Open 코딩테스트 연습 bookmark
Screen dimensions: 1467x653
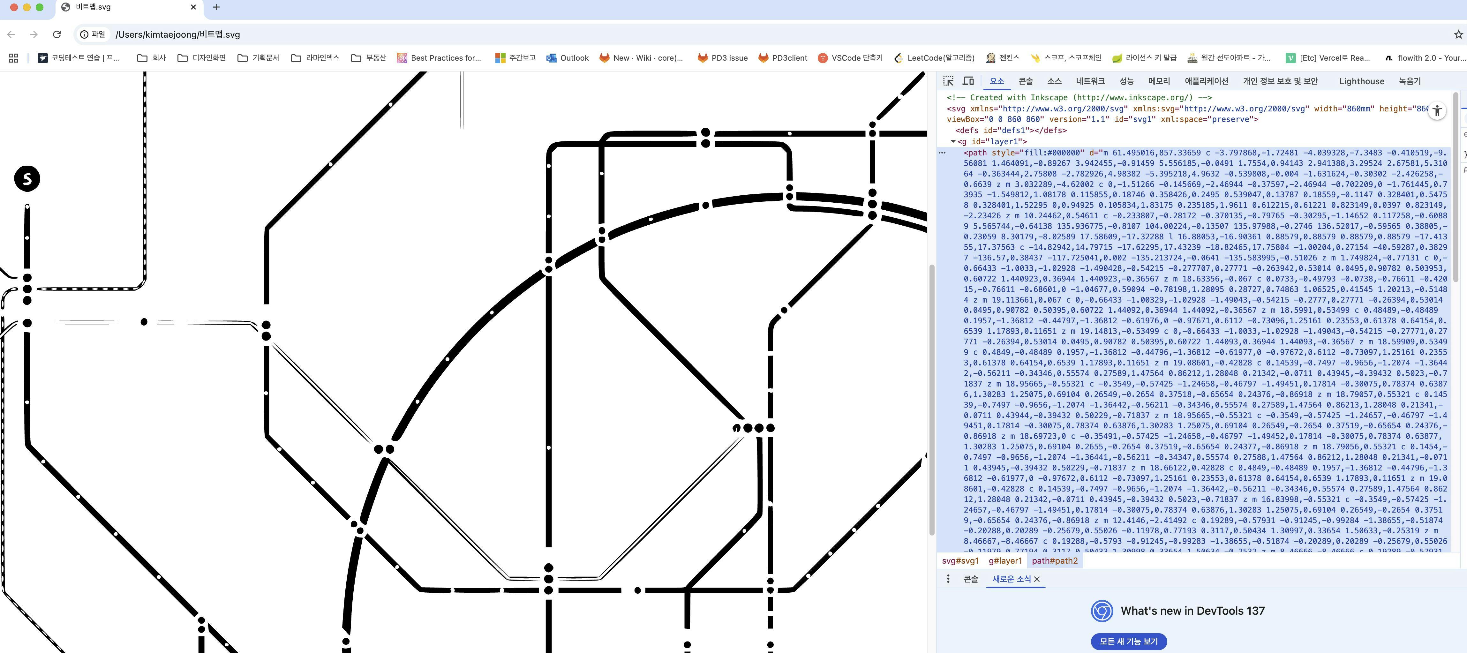(x=79, y=58)
